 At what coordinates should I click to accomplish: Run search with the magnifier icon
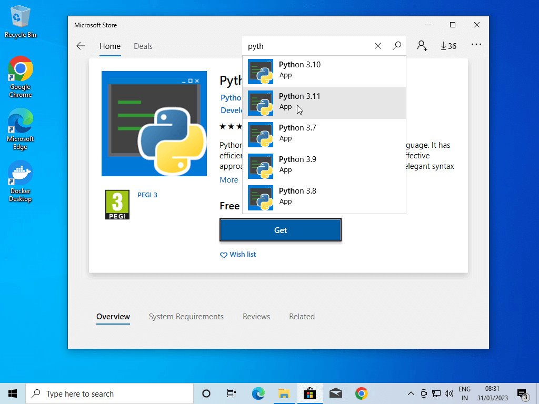[397, 46]
